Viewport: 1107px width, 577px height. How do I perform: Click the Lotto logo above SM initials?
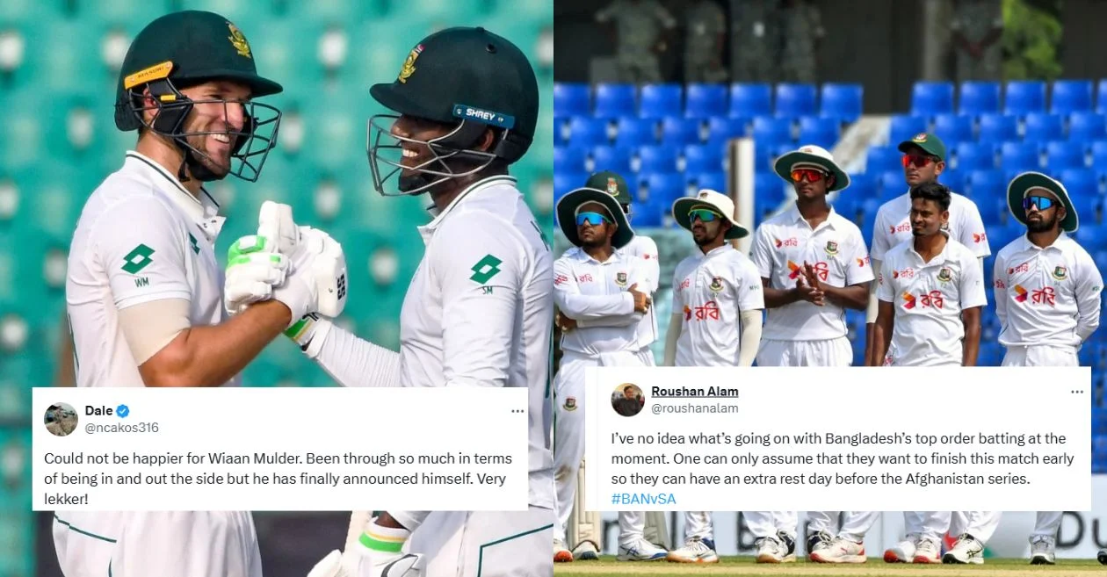tap(486, 270)
